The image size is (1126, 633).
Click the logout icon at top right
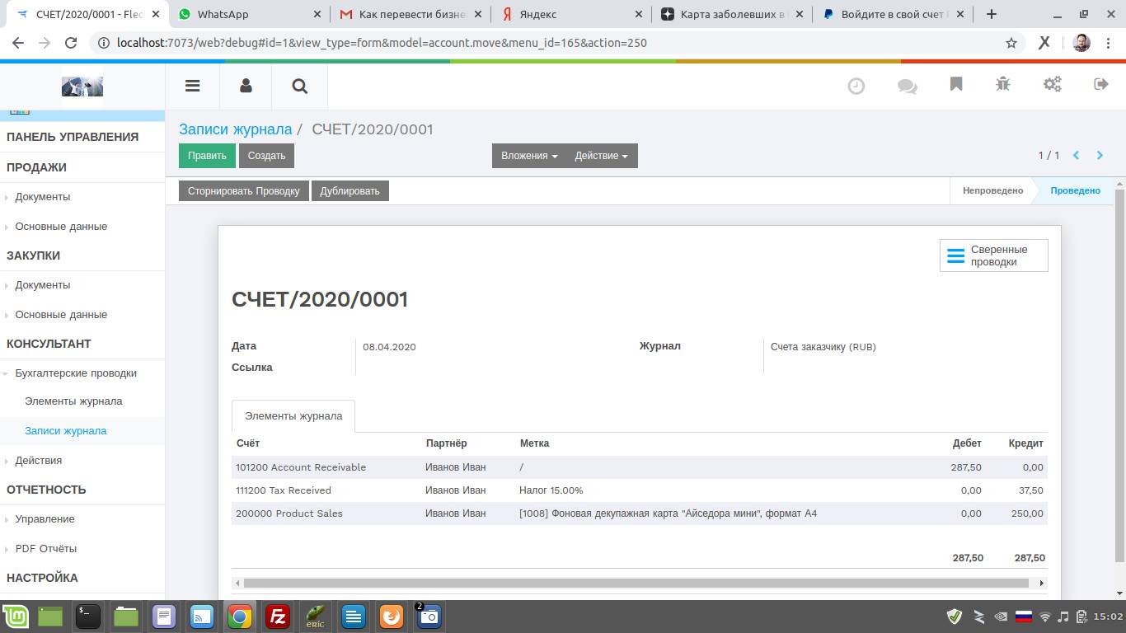pyautogui.click(x=1100, y=85)
